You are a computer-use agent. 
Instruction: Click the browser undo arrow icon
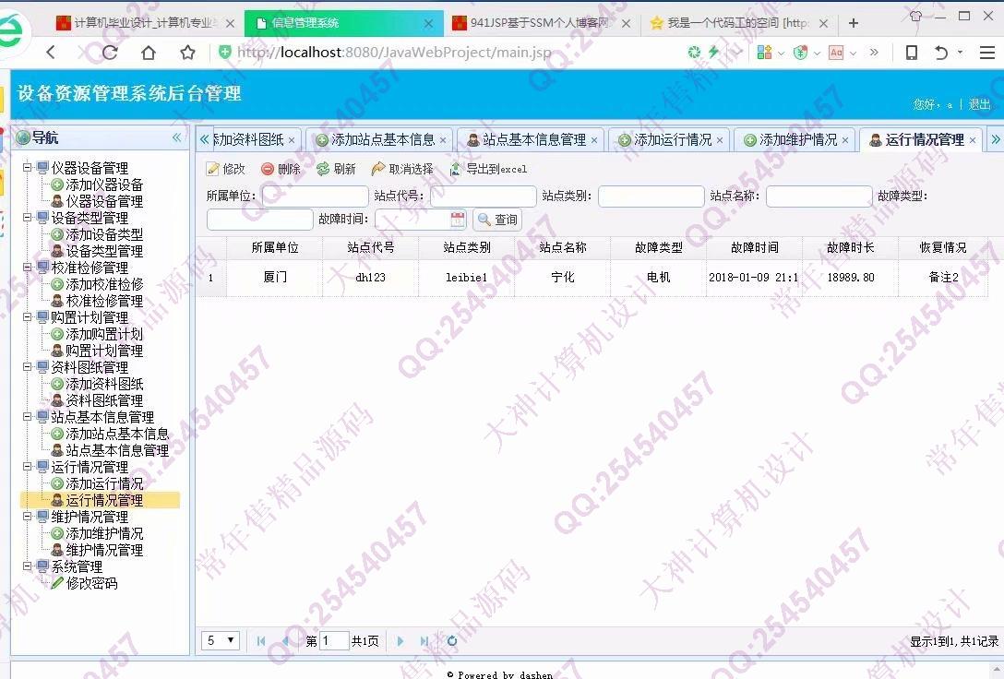[x=940, y=53]
